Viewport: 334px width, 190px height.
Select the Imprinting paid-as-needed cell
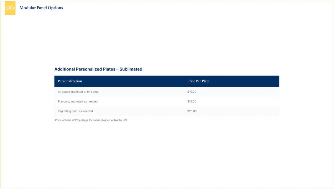coord(75,111)
